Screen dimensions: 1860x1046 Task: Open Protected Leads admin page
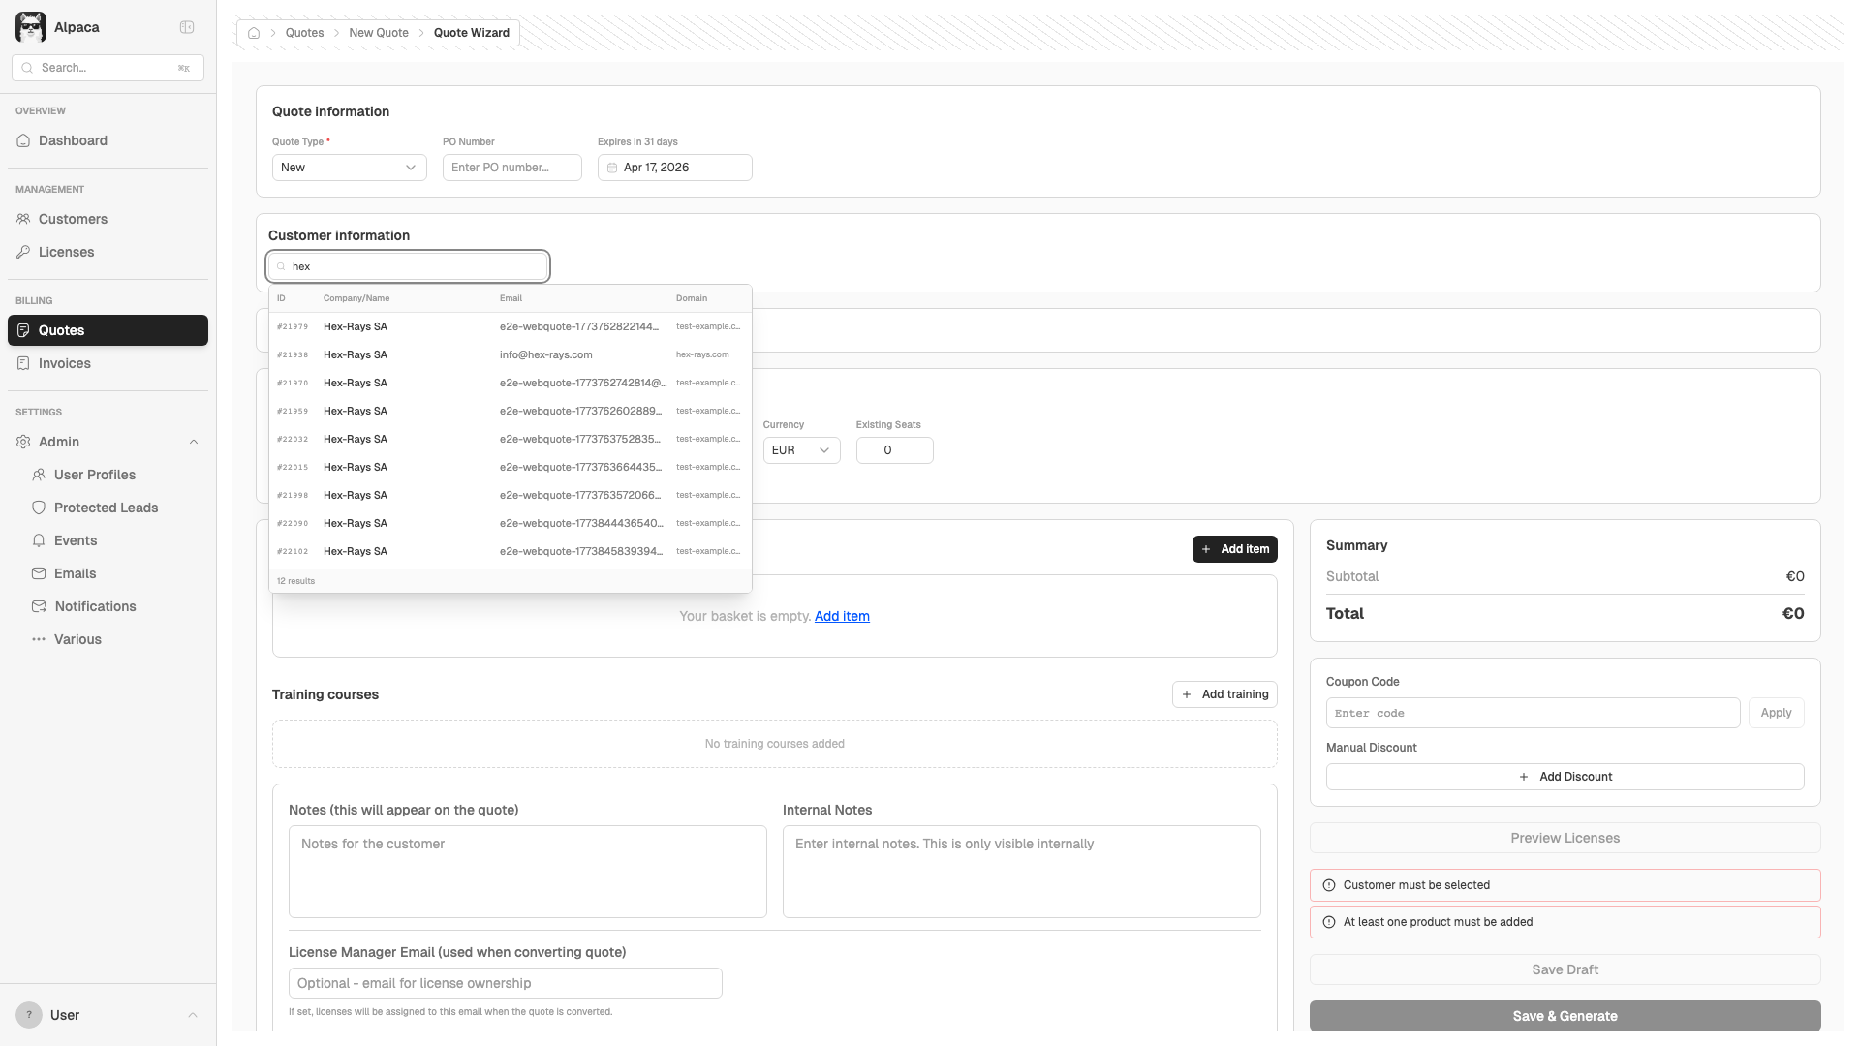pos(106,508)
